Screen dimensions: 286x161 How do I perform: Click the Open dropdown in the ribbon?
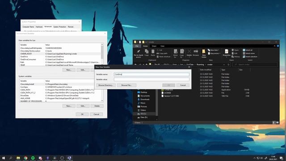tap(236, 50)
